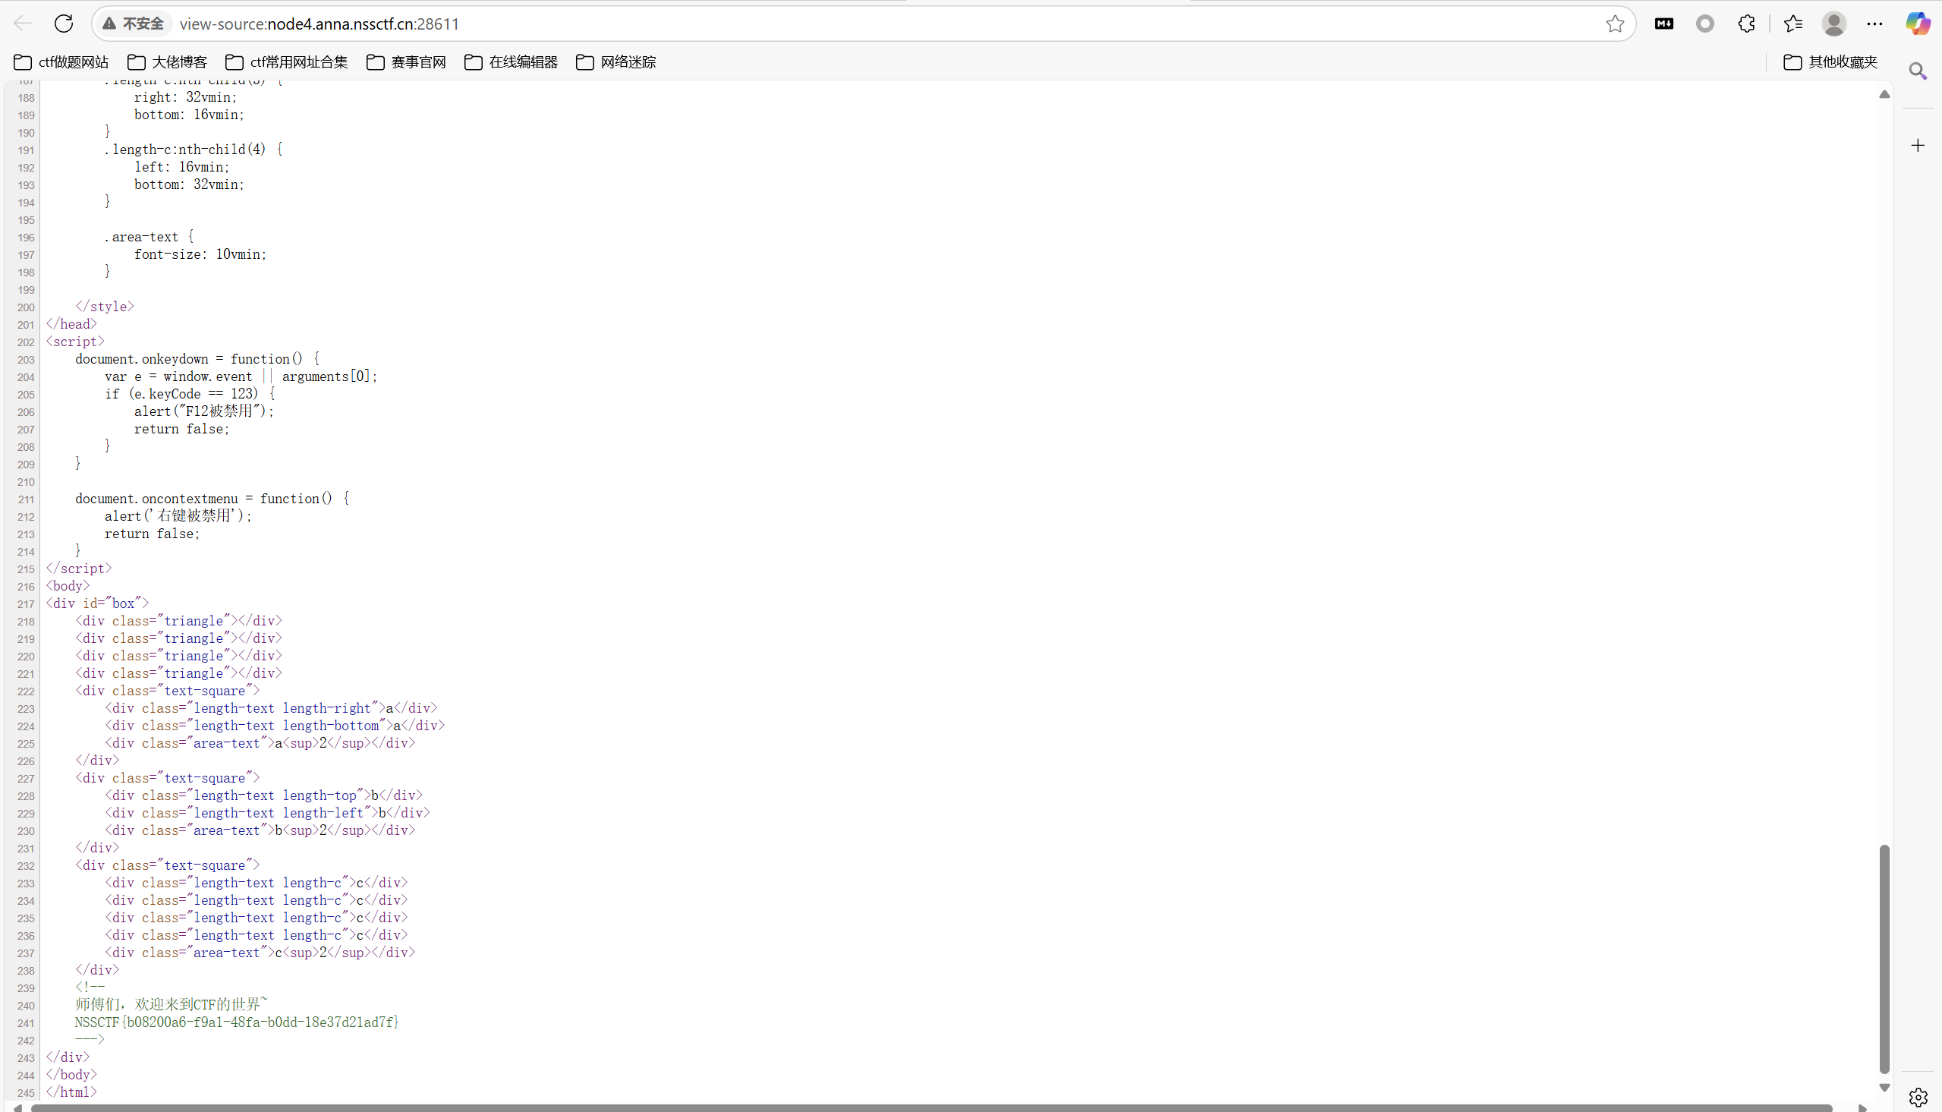Open the ctf常用网址合集 bookmark folder
1942x1112 pixels.
pyautogui.click(x=287, y=62)
